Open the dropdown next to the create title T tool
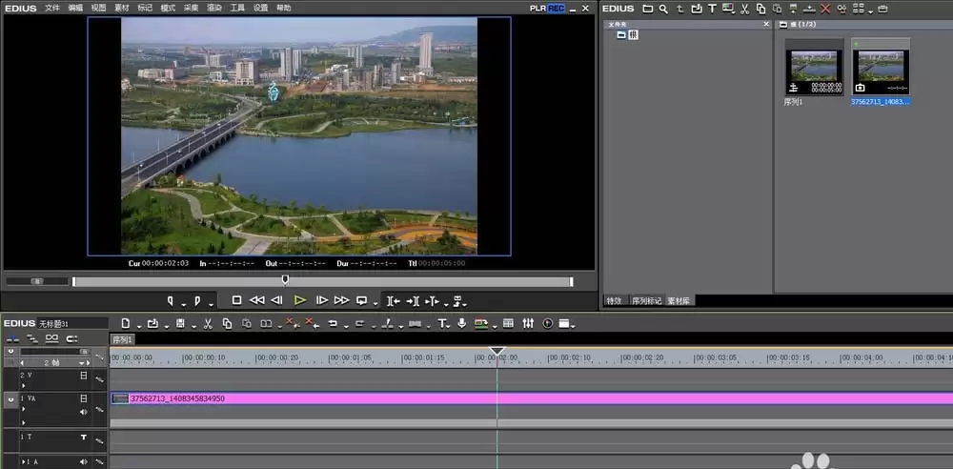The image size is (953, 469). [449, 327]
